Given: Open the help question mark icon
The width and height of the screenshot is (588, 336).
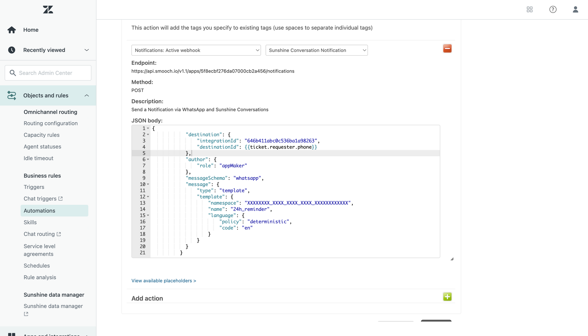Looking at the screenshot, I should [x=553, y=10].
